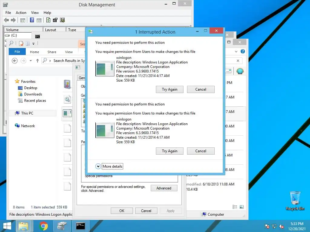Select Downloads in Explorer navigation pane
Viewport: 310px width, 232px height.
coord(30,94)
